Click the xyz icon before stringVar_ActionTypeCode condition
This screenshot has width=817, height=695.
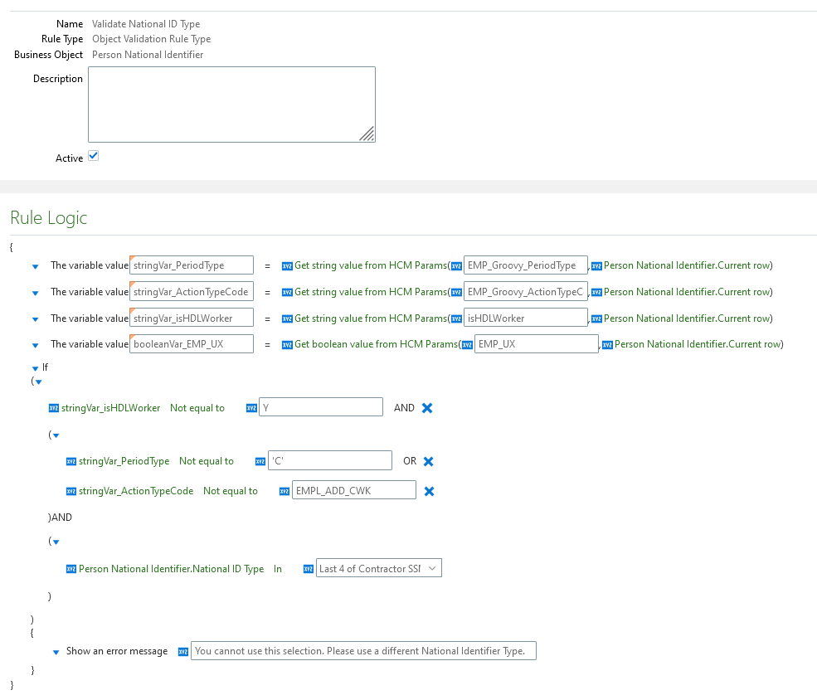pyautogui.click(x=71, y=490)
